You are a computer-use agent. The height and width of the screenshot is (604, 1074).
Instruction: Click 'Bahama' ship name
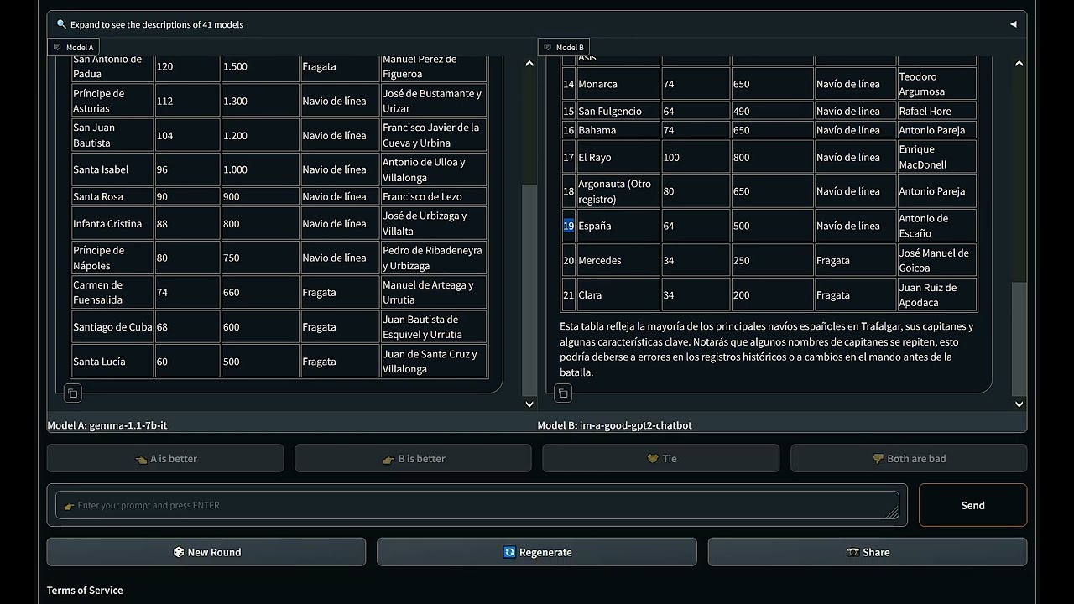click(597, 130)
